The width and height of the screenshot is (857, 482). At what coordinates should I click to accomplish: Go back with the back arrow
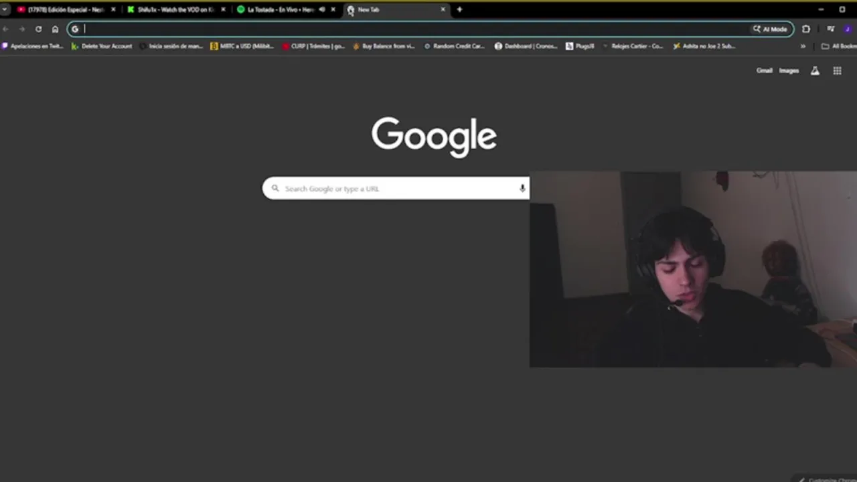point(5,29)
